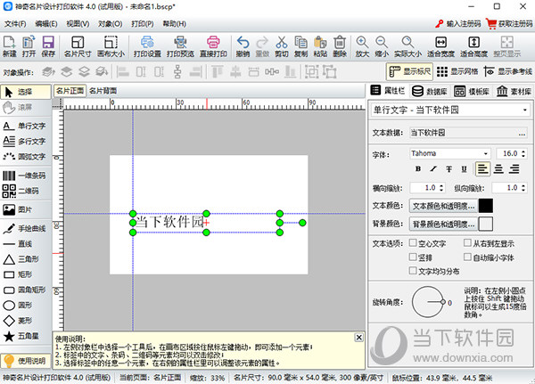
Task: Click 适合宽度 fit width icon
Action: click(440, 46)
